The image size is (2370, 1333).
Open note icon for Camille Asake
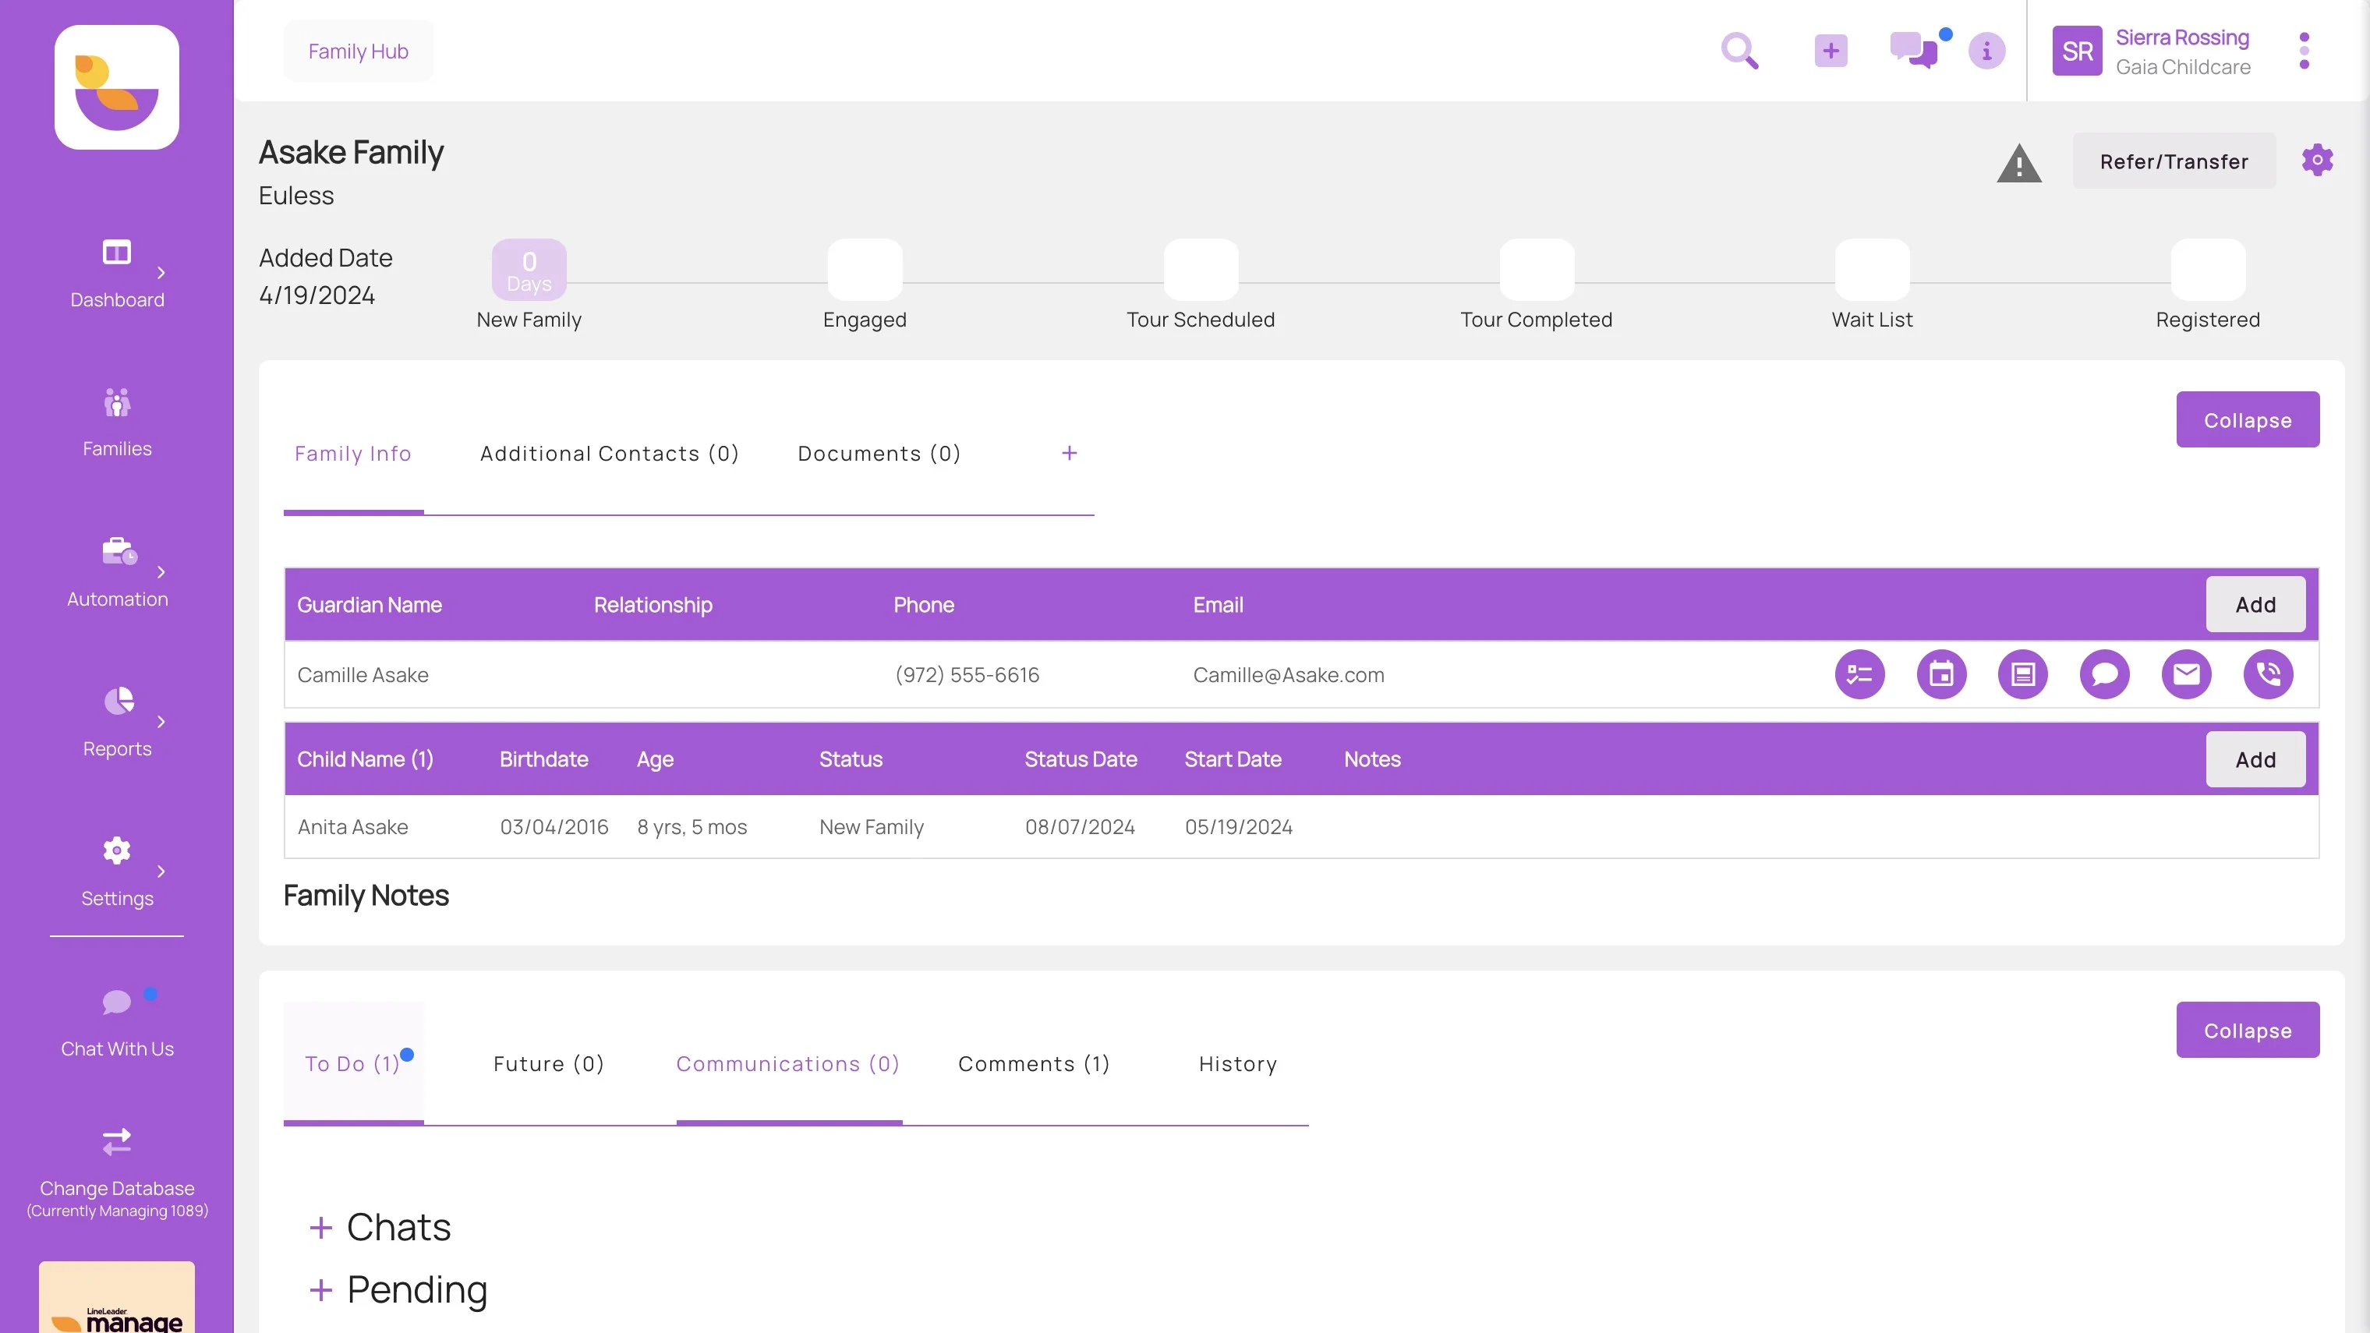tap(2022, 674)
